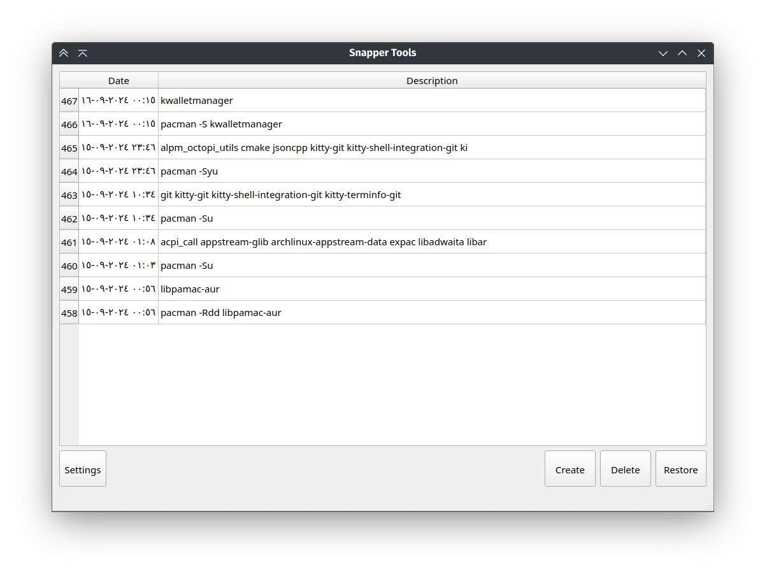Select row header 458
The image size is (767, 574).
coord(69,313)
